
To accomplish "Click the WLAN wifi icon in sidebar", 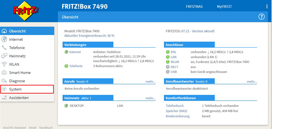I will pyautogui.click(x=4, y=64).
